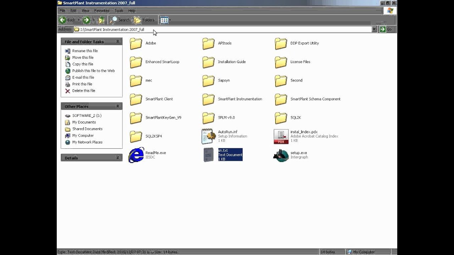Select the License Files folder icon

281,62
